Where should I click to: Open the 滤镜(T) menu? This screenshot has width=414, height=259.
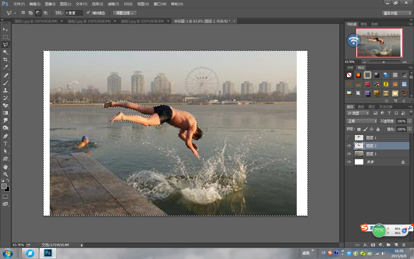tap(113, 4)
